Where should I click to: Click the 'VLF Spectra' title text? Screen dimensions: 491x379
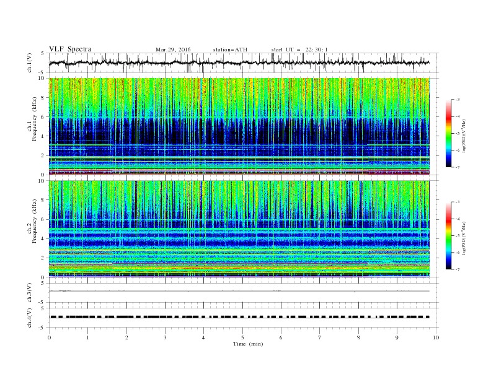70,49
